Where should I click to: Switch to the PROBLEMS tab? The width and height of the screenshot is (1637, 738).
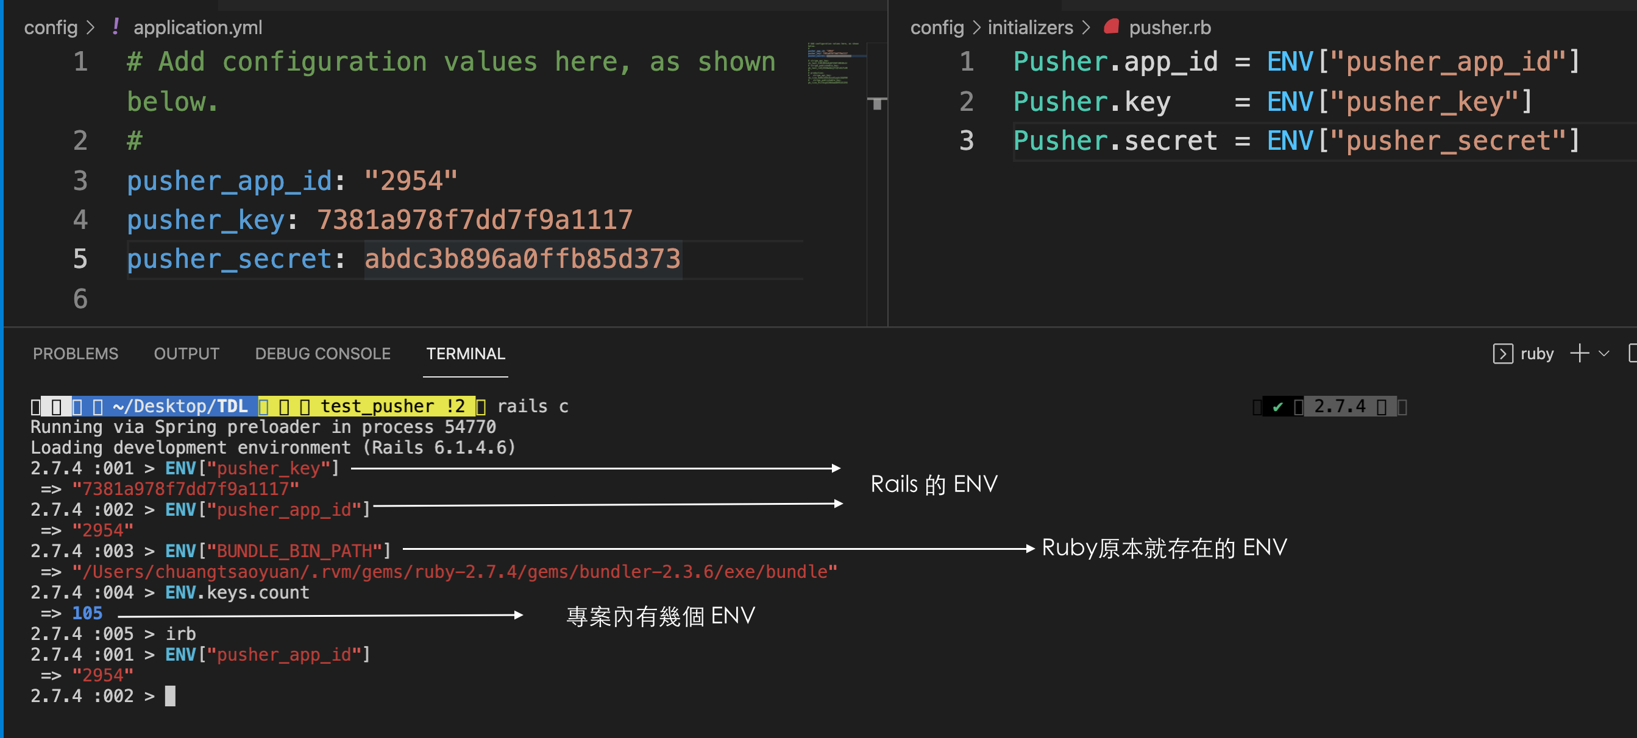pyautogui.click(x=75, y=354)
